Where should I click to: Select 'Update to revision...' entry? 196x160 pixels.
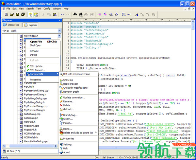click(x=78, y=98)
